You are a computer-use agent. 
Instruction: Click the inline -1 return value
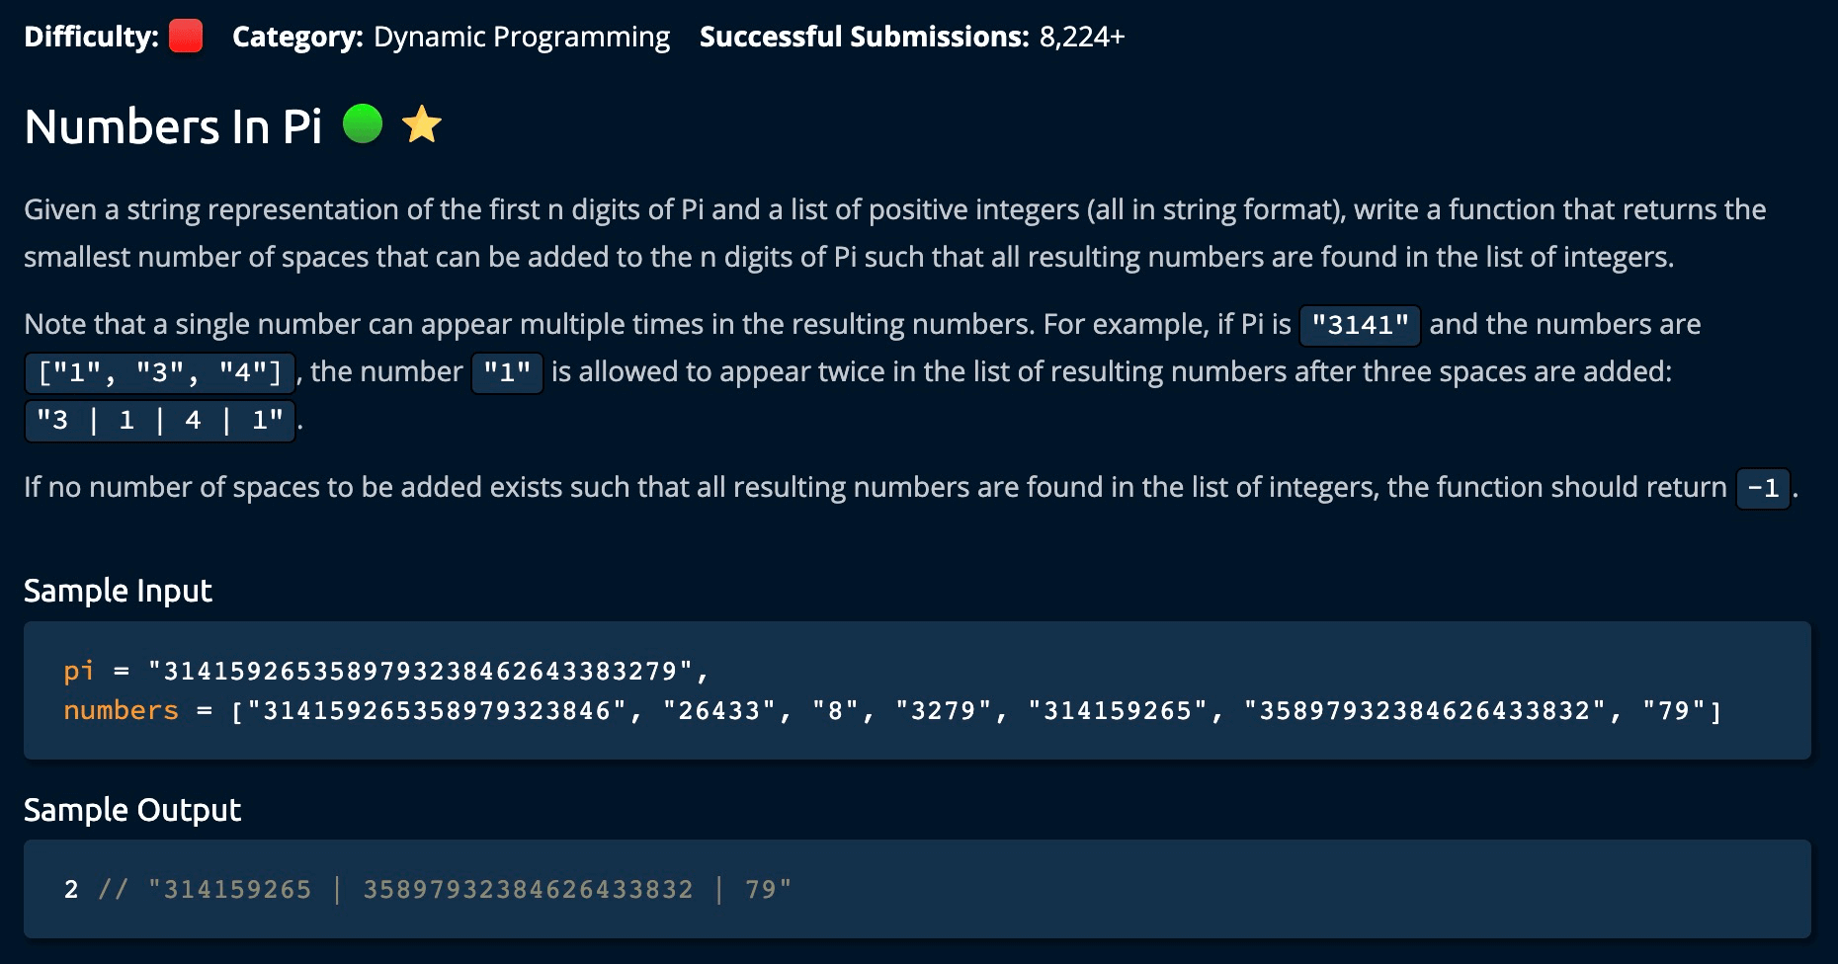1763,488
